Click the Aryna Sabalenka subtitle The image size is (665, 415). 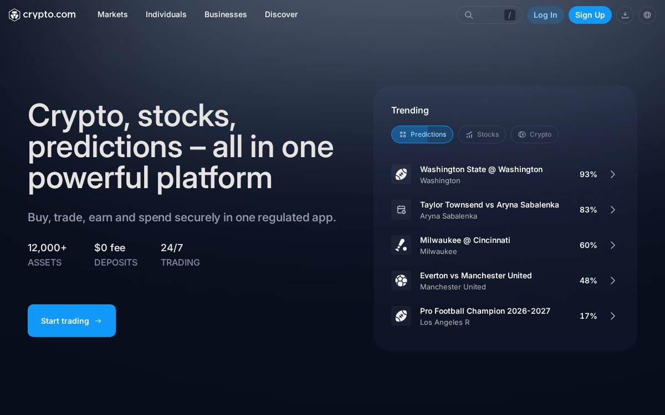[x=448, y=216]
